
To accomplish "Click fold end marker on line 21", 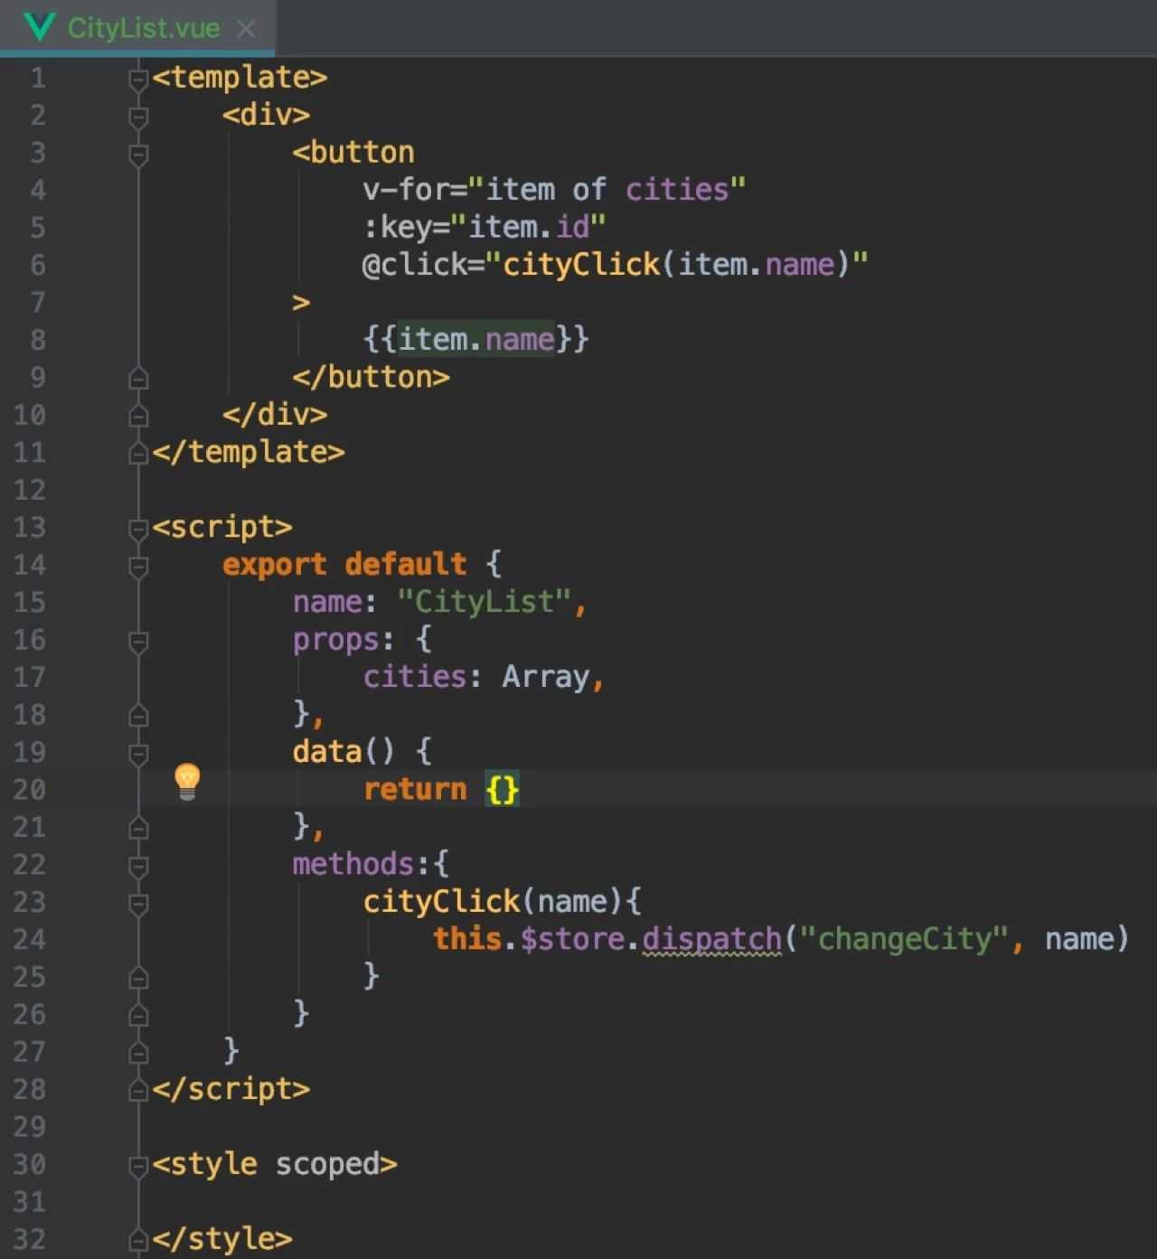I will 138,828.
